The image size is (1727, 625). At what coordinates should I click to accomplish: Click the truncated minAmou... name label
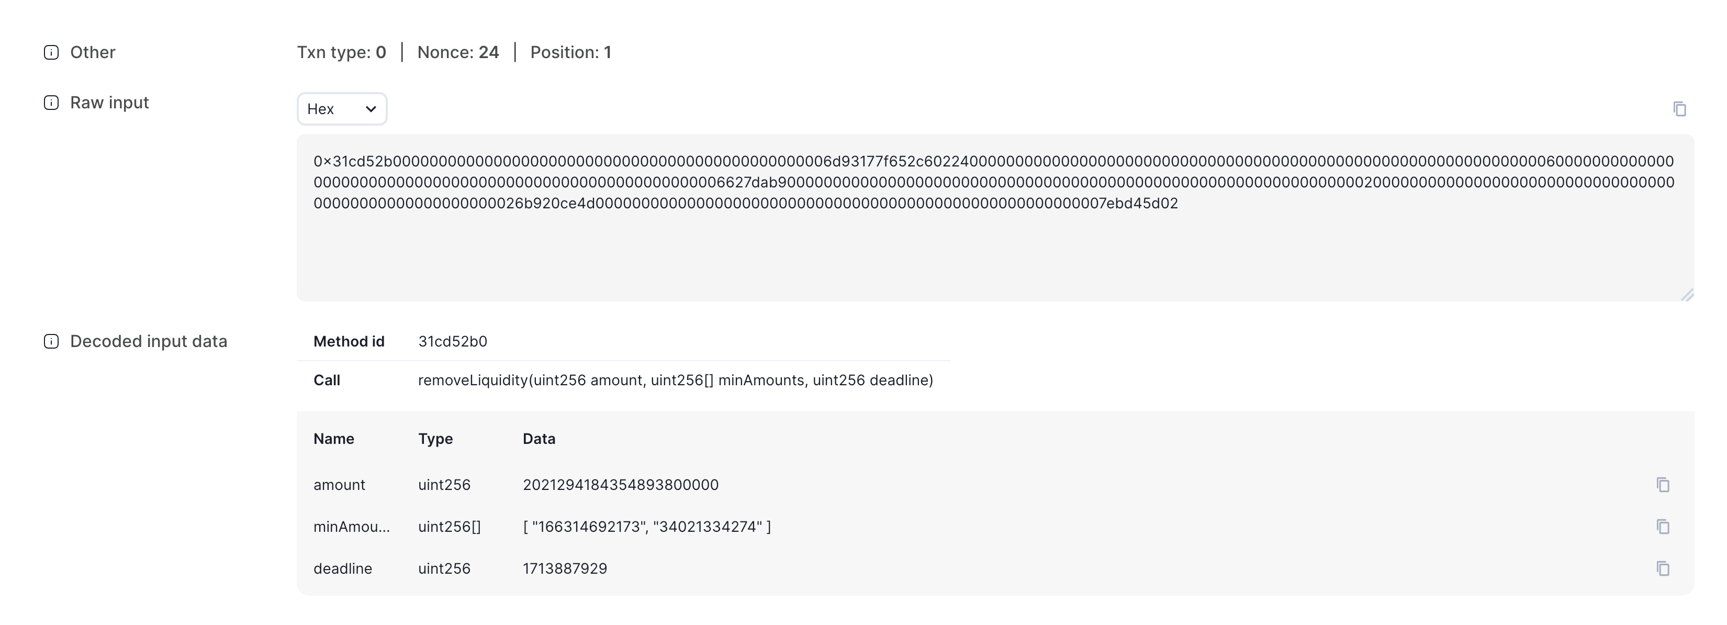(351, 527)
